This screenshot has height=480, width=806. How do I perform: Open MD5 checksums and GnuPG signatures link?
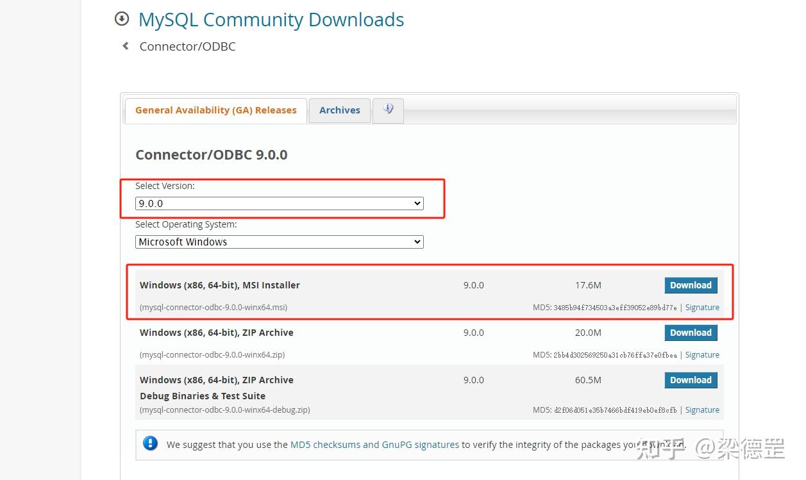pyautogui.click(x=374, y=444)
